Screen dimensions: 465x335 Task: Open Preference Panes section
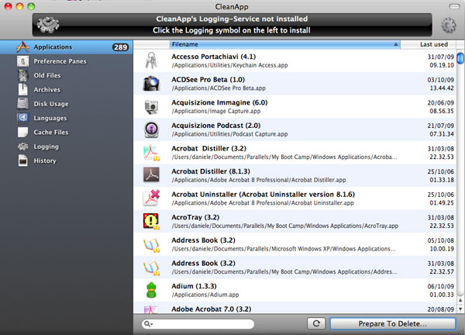[x=60, y=61]
